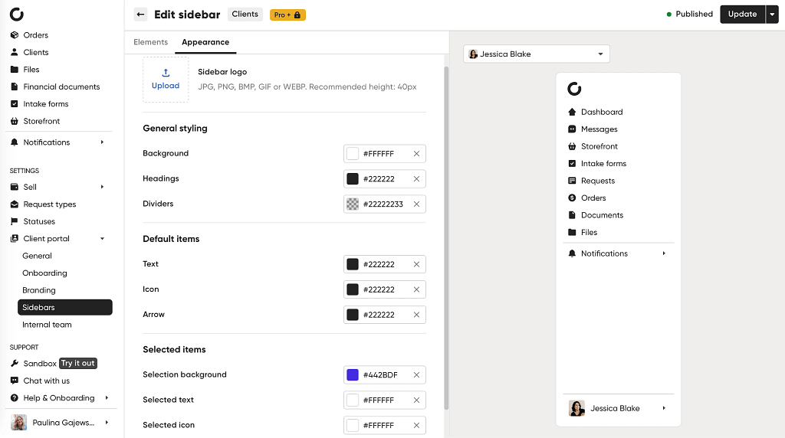This screenshot has width=785, height=438.
Task: Clear the Selection background color value
Action: coord(416,375)
